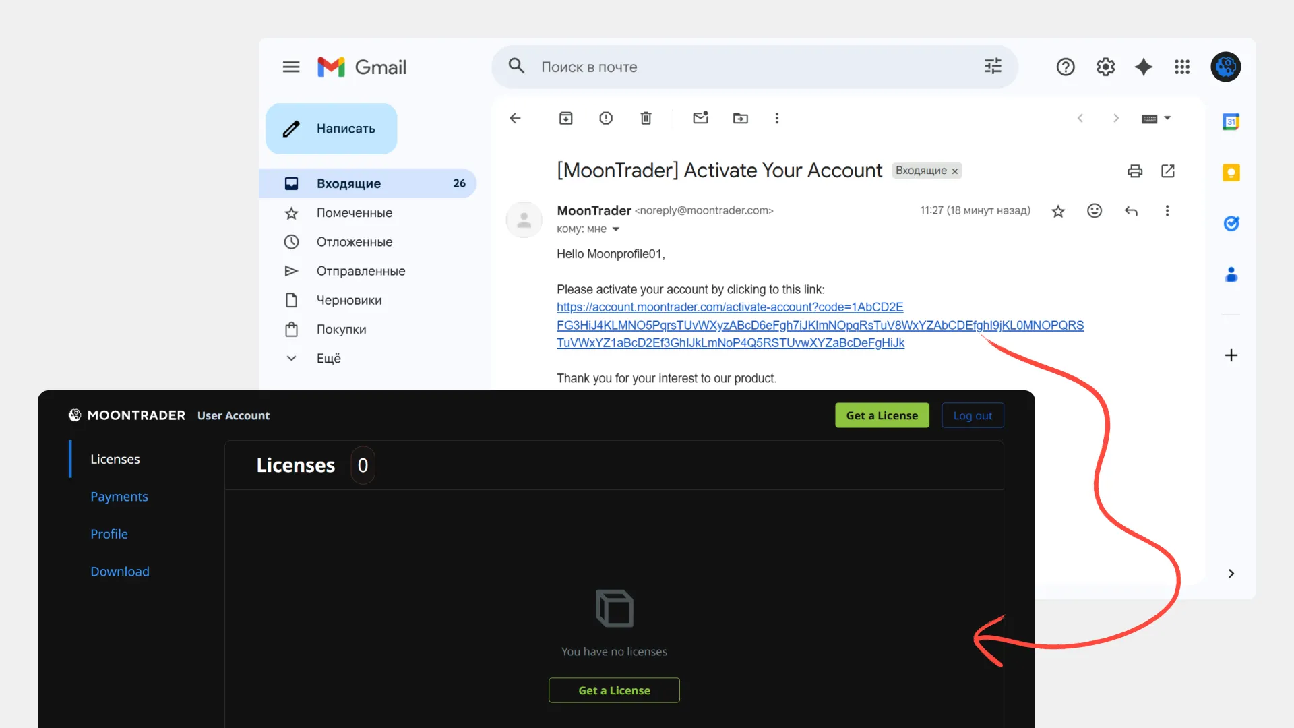Toggle Gmail main menu hamburger
1294x728 pixels.
tap(291, 67)
